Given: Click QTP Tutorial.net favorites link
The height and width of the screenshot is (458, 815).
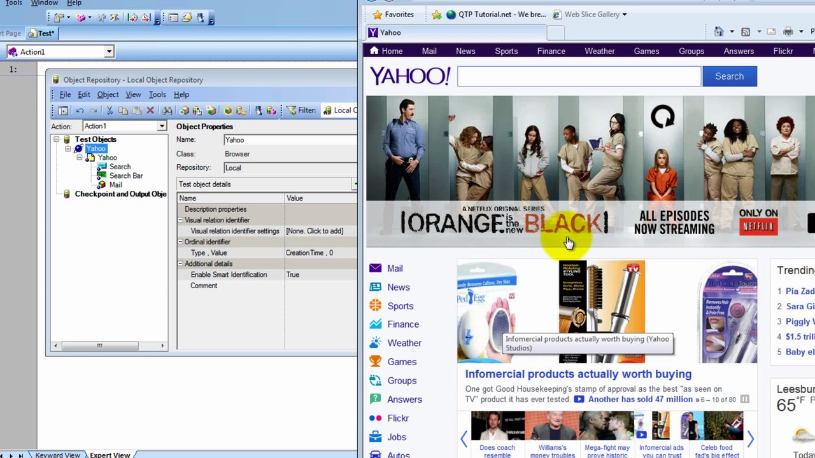Looking at the screenshot, I should click(x=495, y=15).
